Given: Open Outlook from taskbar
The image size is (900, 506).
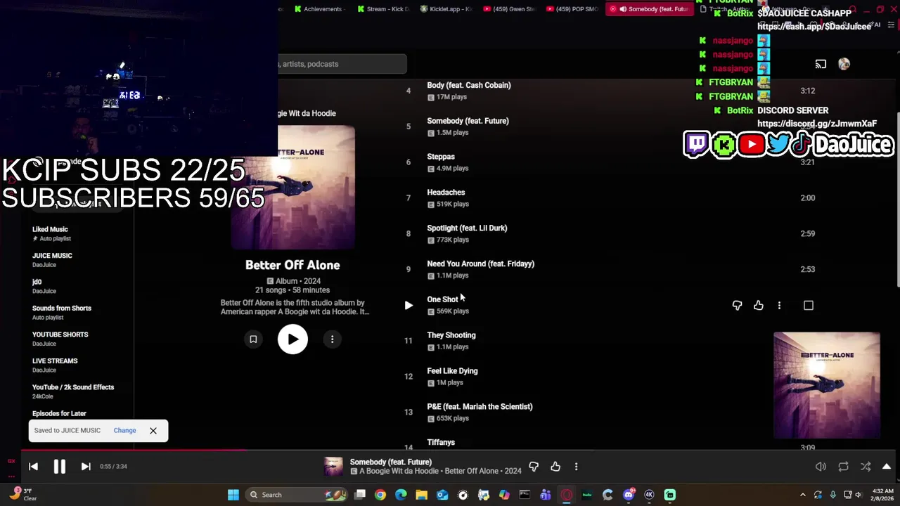Looking at the screenshot, I should click(x=442, y=495).
